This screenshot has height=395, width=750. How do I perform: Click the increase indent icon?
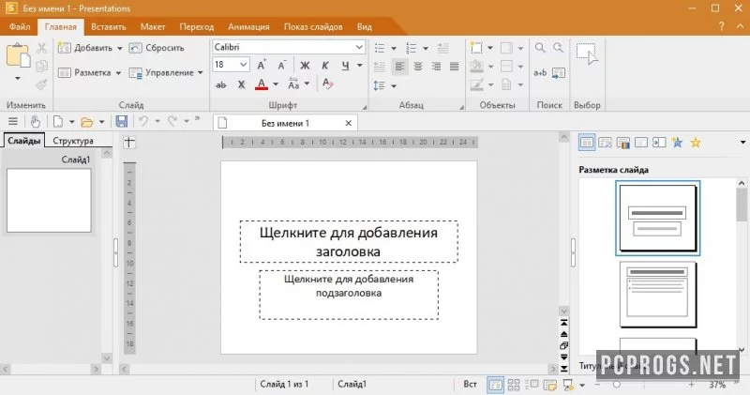[x=442, y=48]
